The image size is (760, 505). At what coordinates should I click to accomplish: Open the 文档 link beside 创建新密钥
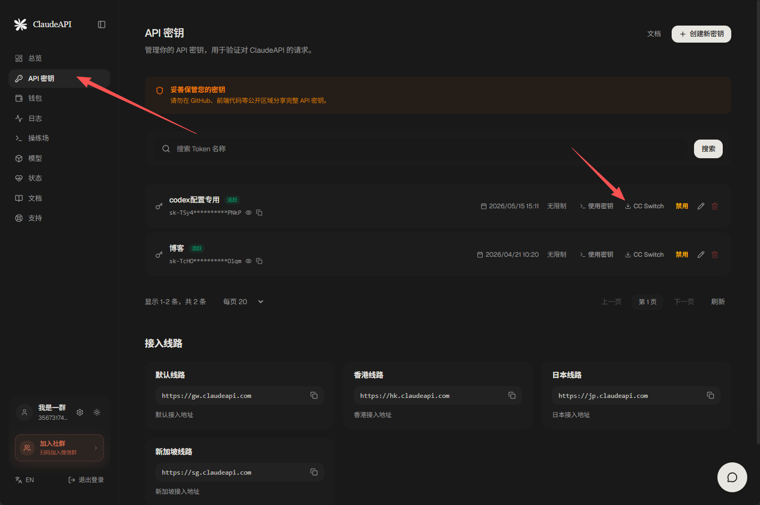[654, 34]
